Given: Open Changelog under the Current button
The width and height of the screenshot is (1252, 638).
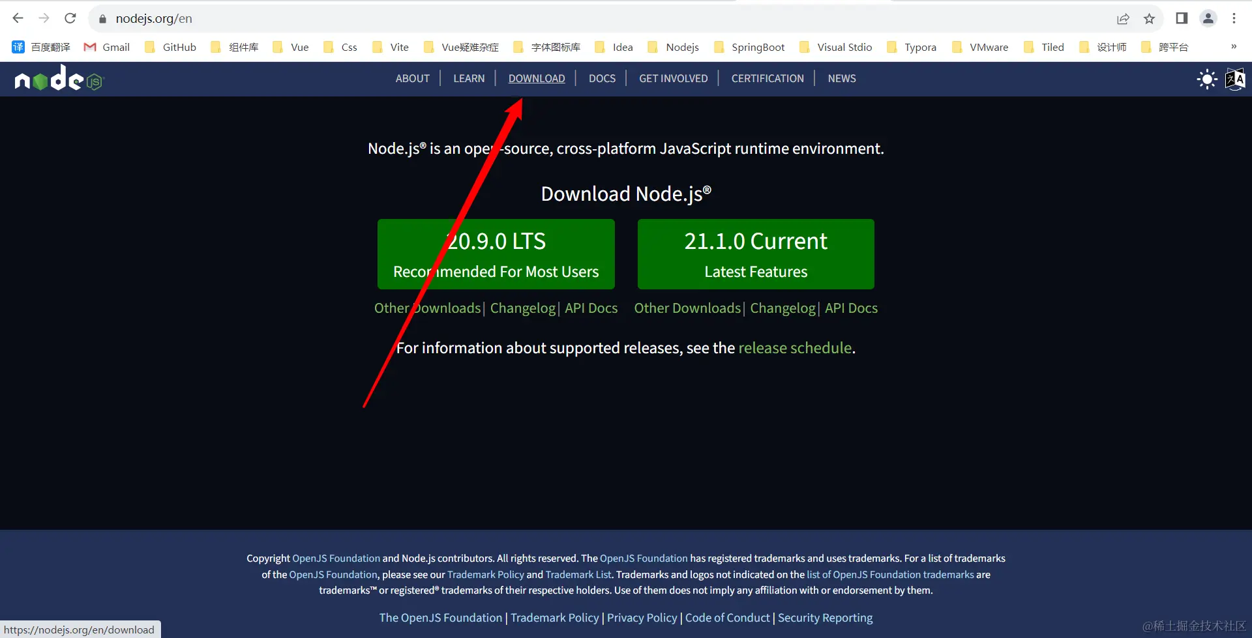Looking at the screenshot, I should click(782, 308).
